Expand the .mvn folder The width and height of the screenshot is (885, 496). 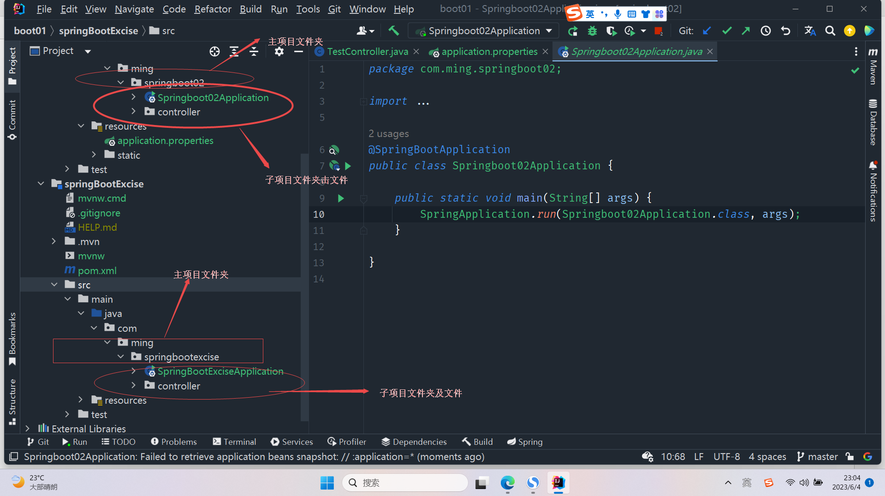point(54,241)
